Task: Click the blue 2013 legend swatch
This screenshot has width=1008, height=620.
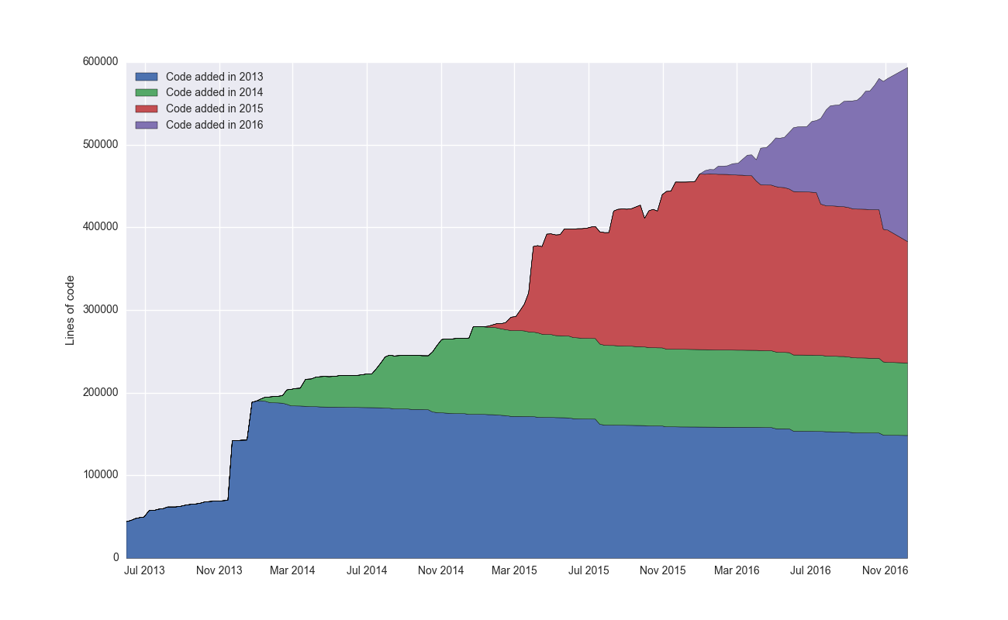Action: [x=147, y=77]
